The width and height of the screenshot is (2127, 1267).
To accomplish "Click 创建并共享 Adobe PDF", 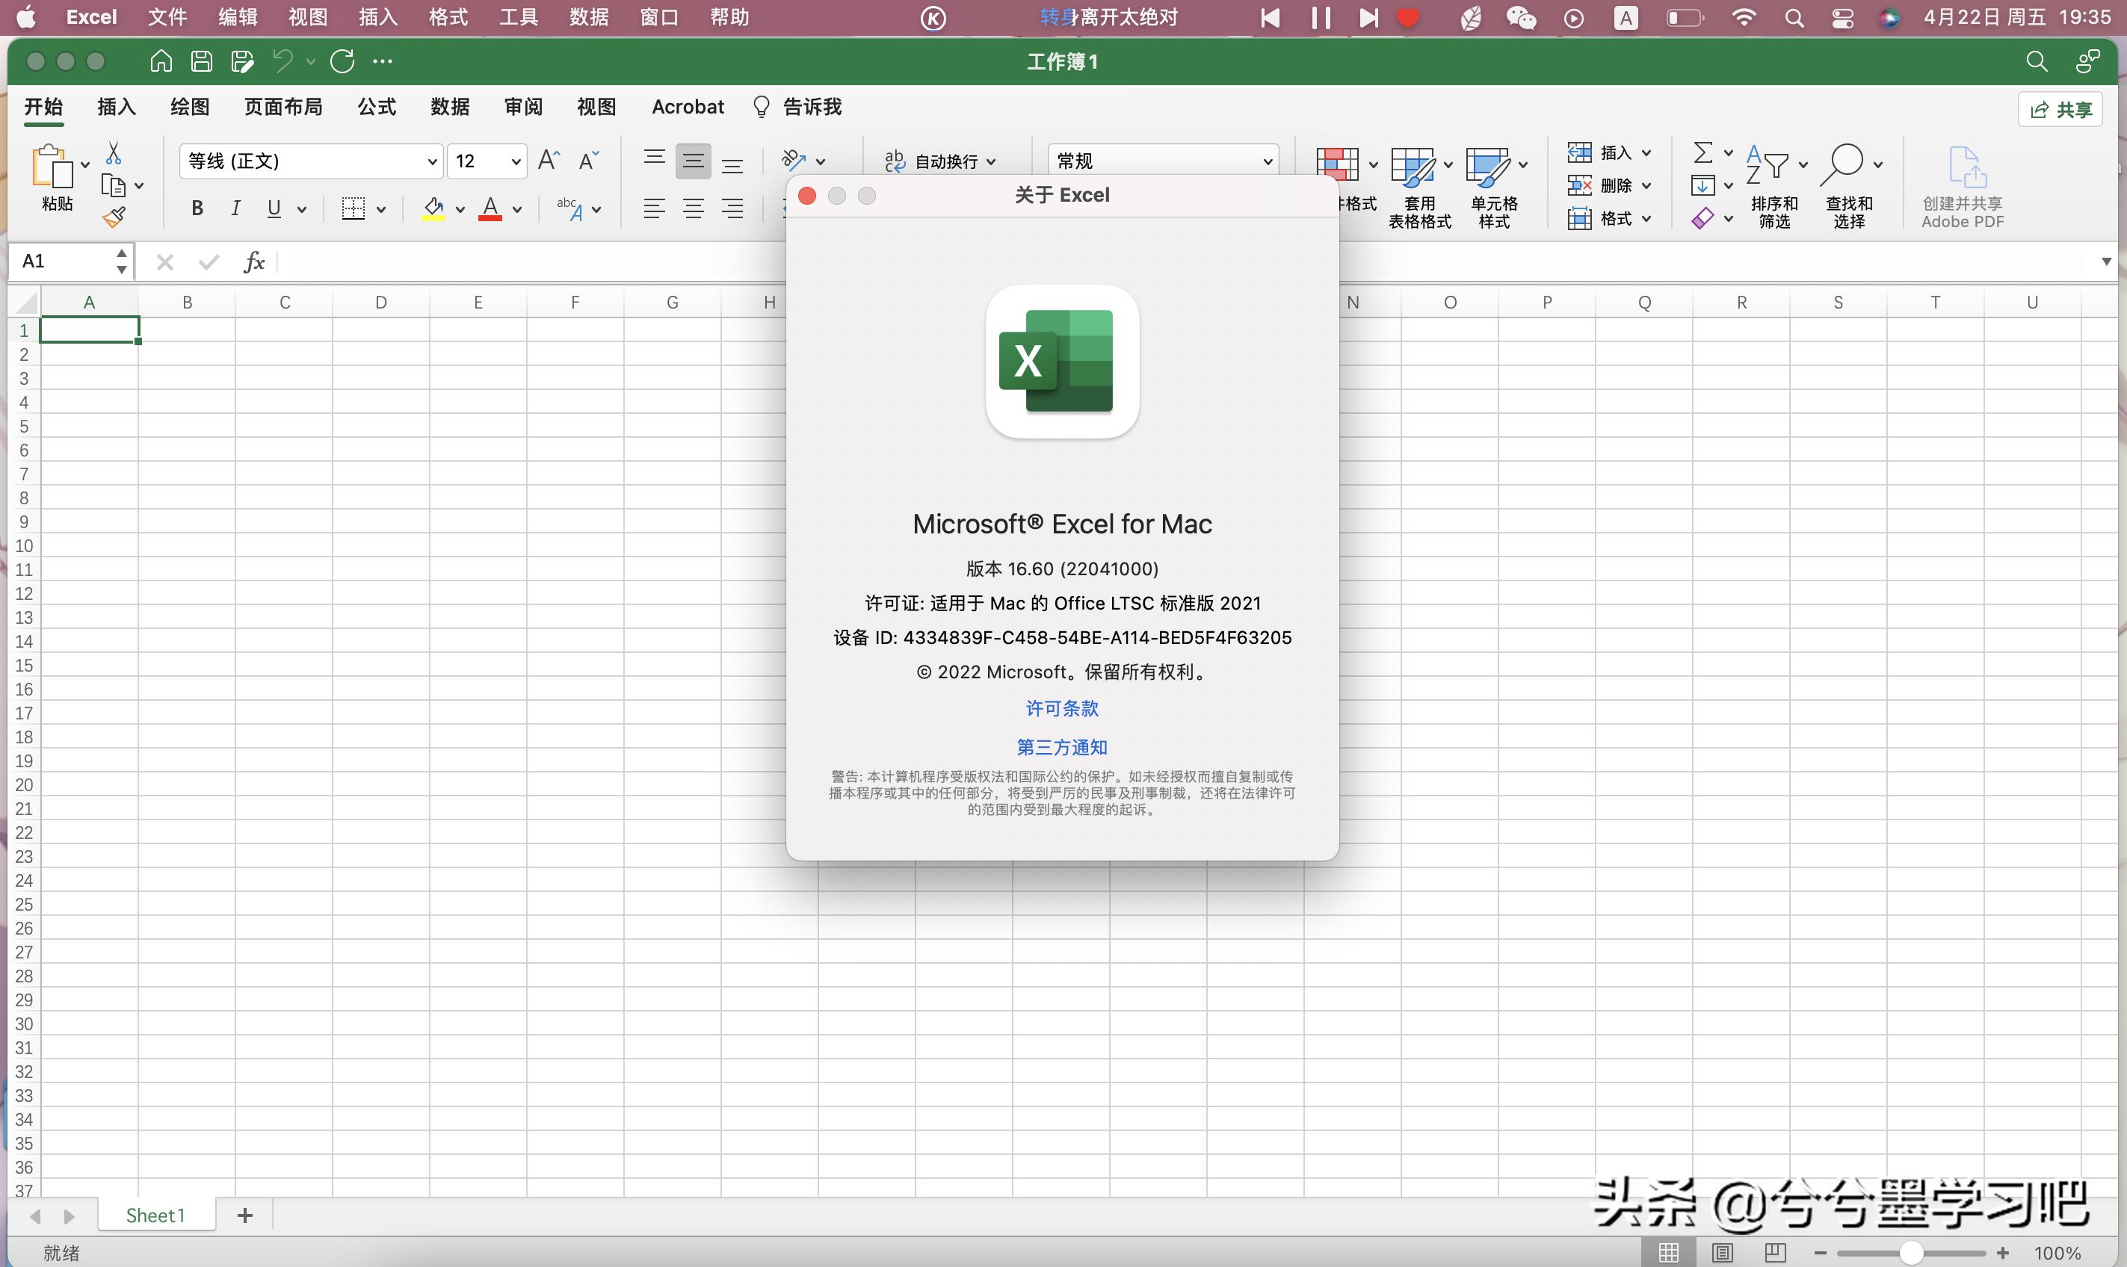I will click(x=1961, y=186).
